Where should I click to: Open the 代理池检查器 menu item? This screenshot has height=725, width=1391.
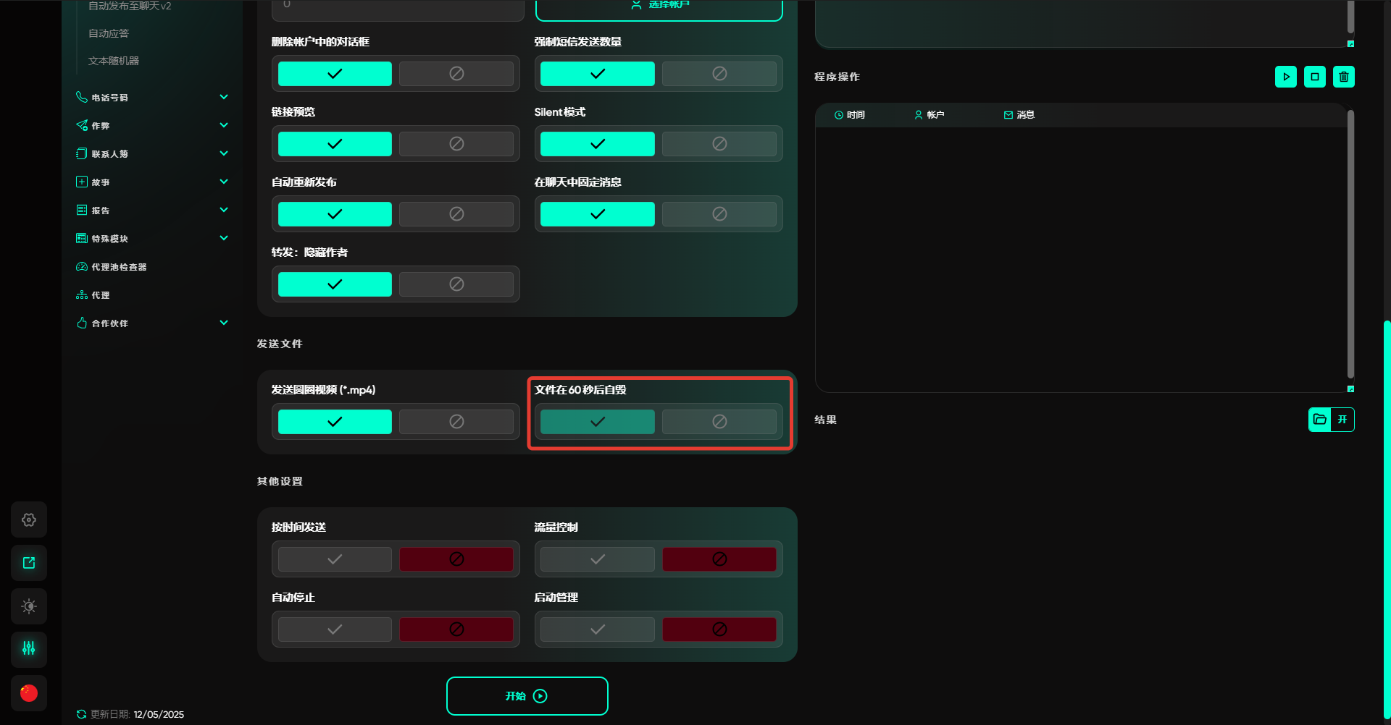coord(119,267)
